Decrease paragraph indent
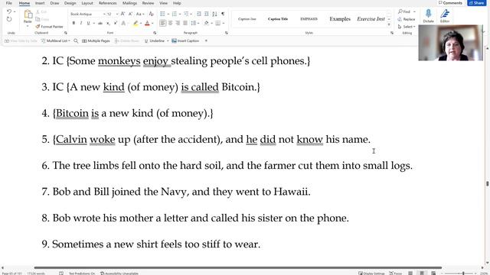 tap(199, 14)
